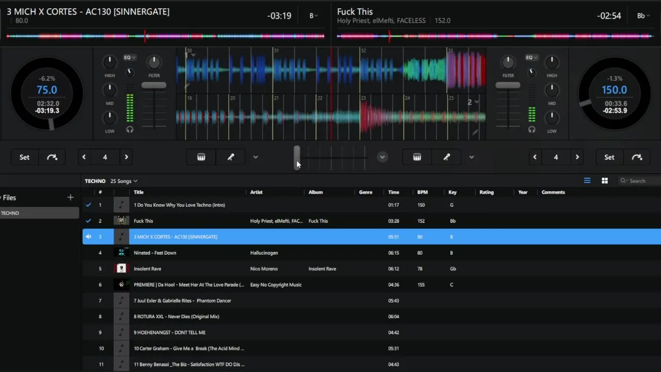Open the round chevron menu beside the crossfader
This screenshot has width=661, height=372.
(x=382, y=157)
